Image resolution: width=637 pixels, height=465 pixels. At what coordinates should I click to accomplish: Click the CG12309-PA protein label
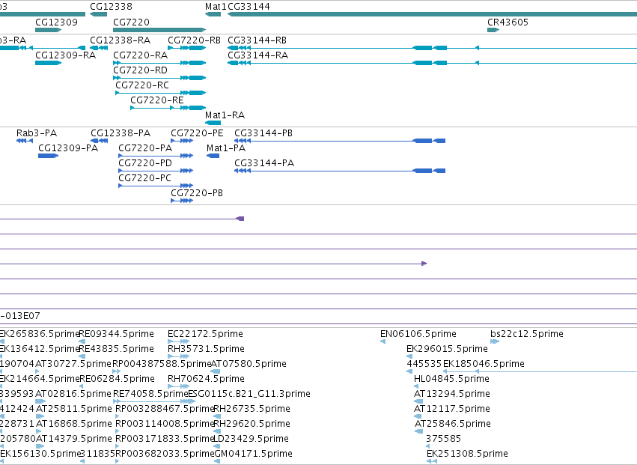pyautogui.click(x=68, y=148)
